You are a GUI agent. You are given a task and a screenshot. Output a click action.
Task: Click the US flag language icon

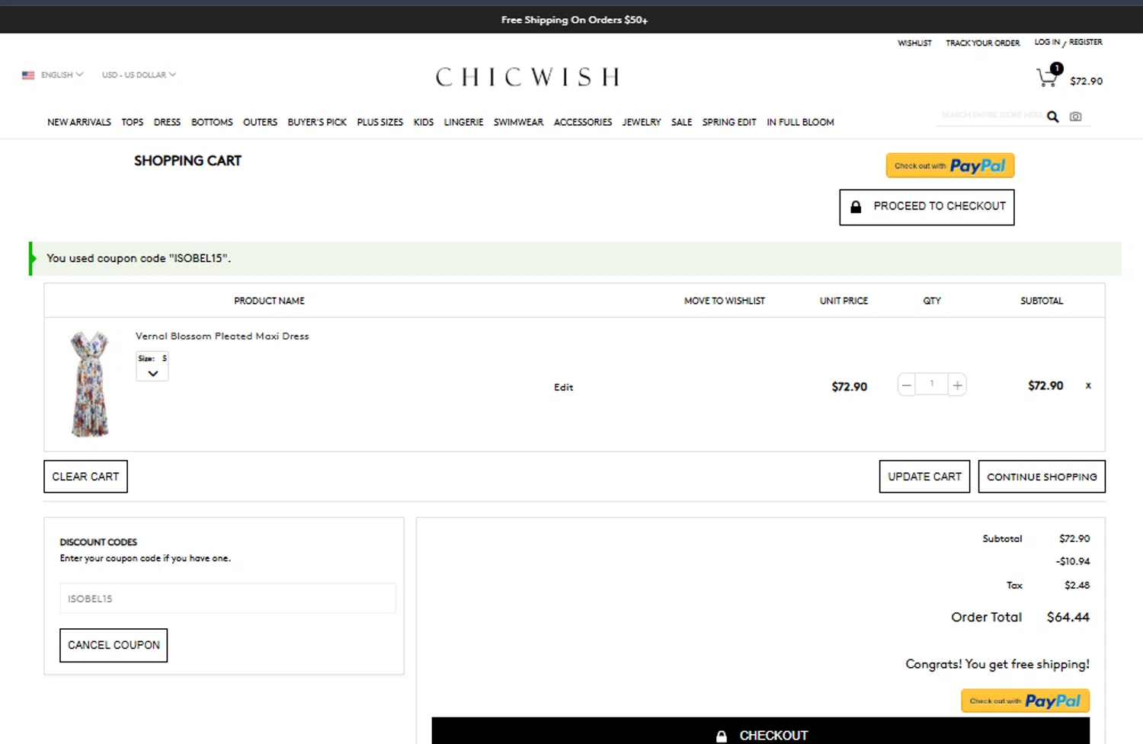tap(28, 75)
